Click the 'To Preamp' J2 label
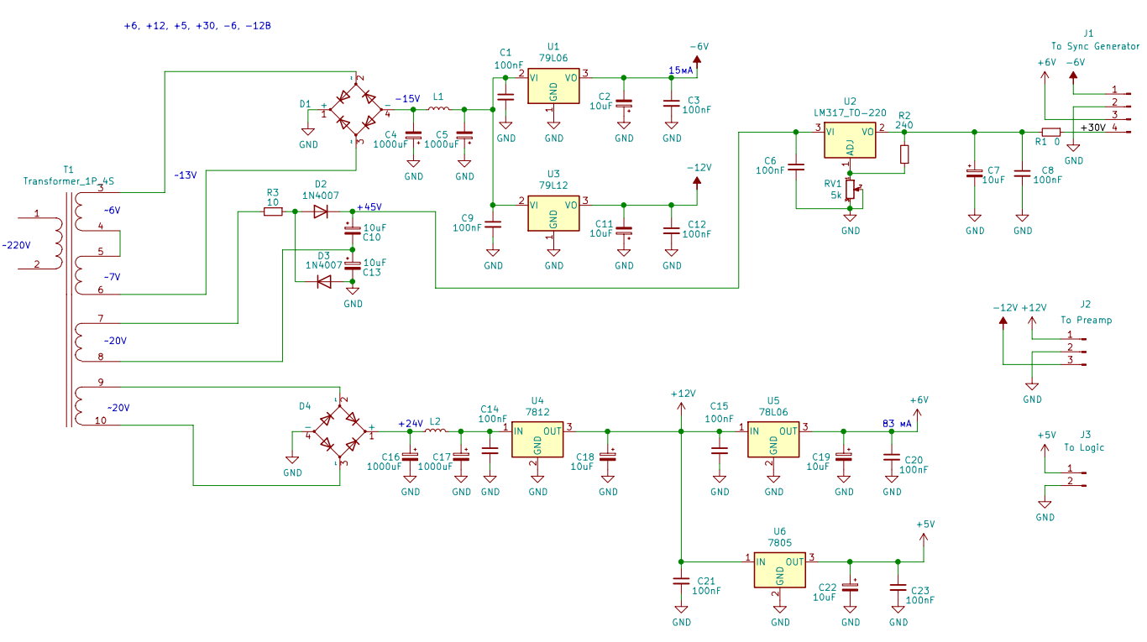 coord(1086,320)
